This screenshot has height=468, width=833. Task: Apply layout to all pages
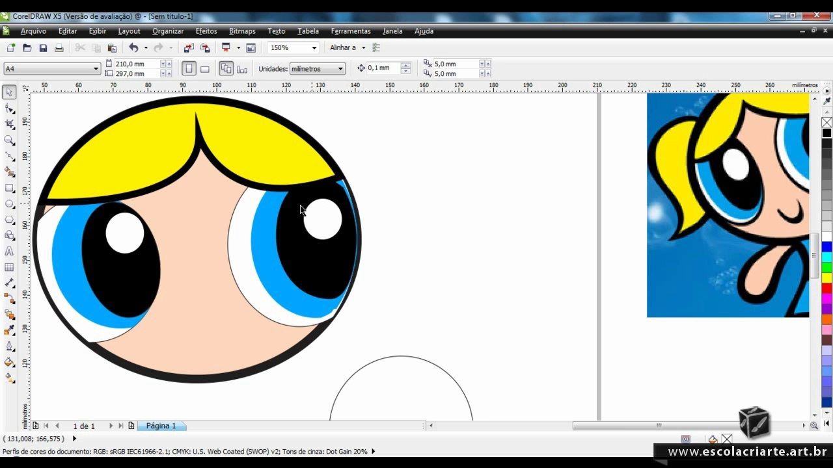click(226, 68)
